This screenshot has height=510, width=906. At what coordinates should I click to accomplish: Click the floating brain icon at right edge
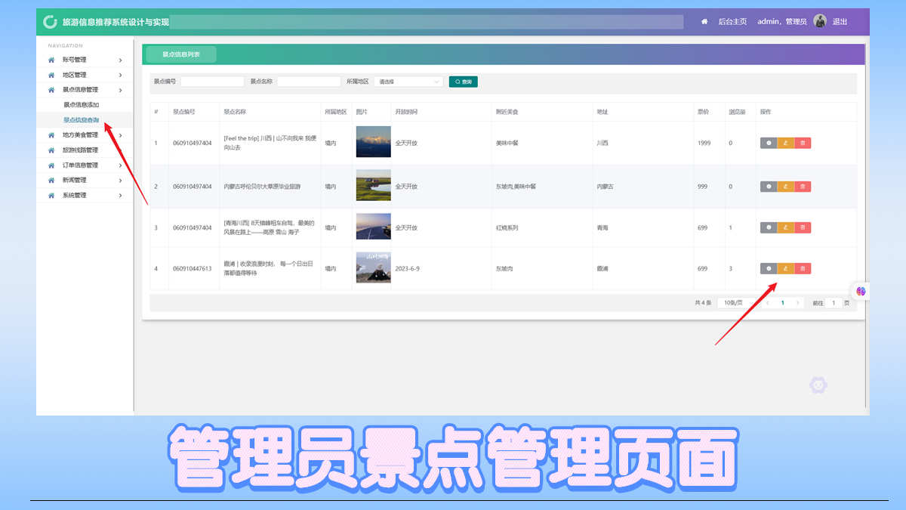861,291
